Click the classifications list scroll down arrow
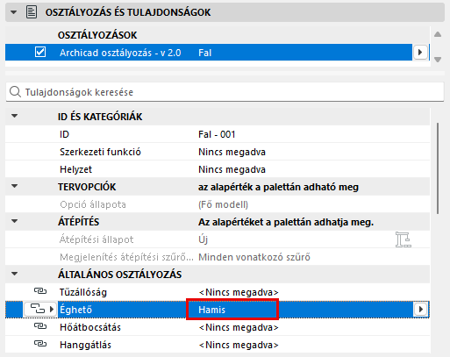450x357 pixels. [438, 60]
